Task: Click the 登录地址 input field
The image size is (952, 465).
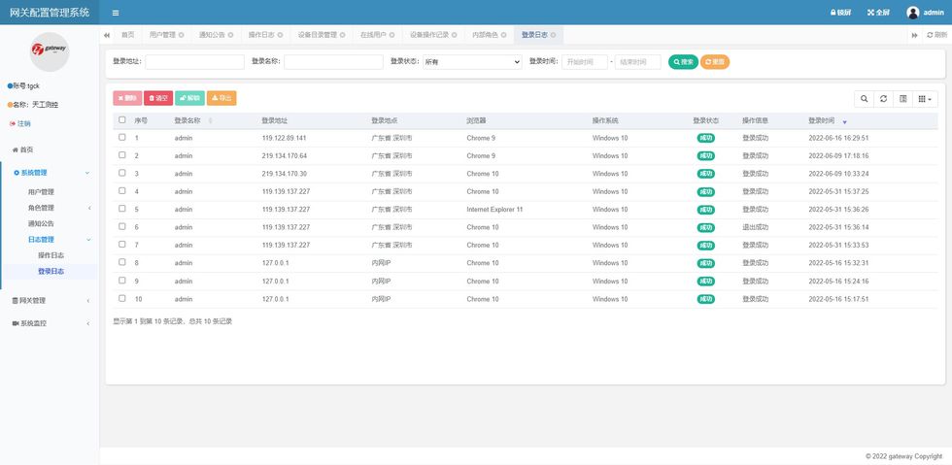Action: point(194,61)
